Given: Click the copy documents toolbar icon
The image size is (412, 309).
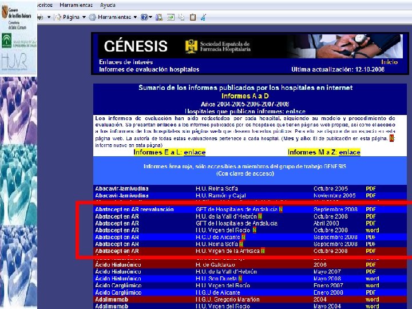Looking at the screenshot, I should [181, 17].
